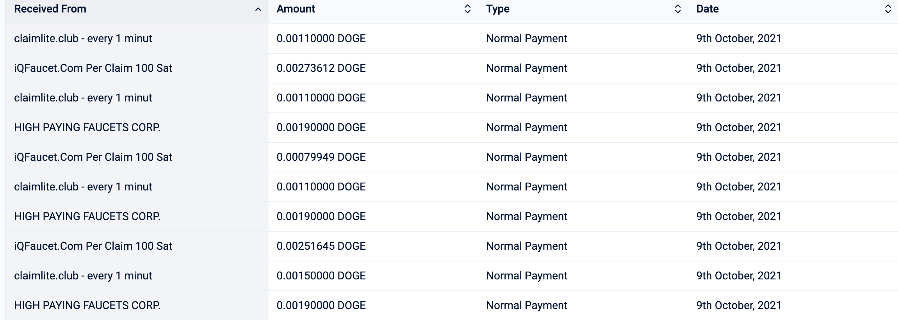Click Normal Payment in the first row
The width and height of the screenshot is (898, 320).
tap(526, 39)
